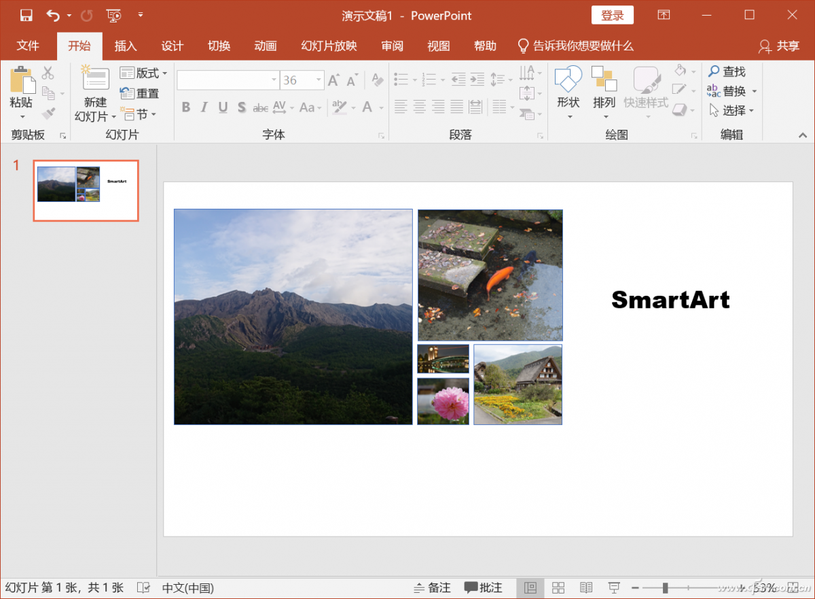Open the Customize Quick Access Toolbar dropdown
This screenshot has height=599, width=815.
pos(141,15)
